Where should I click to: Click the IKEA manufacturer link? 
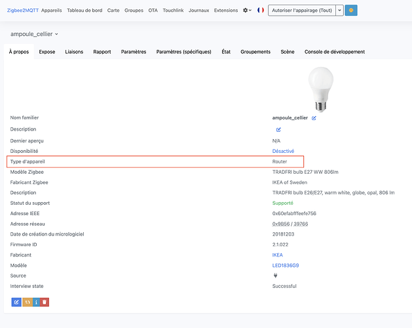click(278, 255)
